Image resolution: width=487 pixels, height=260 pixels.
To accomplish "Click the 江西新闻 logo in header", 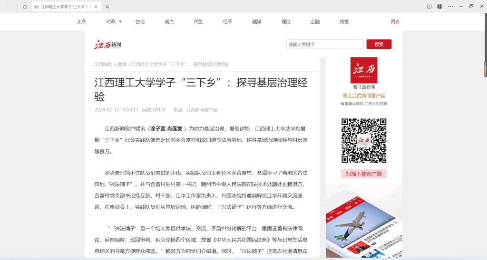I will tap(107, 45).
